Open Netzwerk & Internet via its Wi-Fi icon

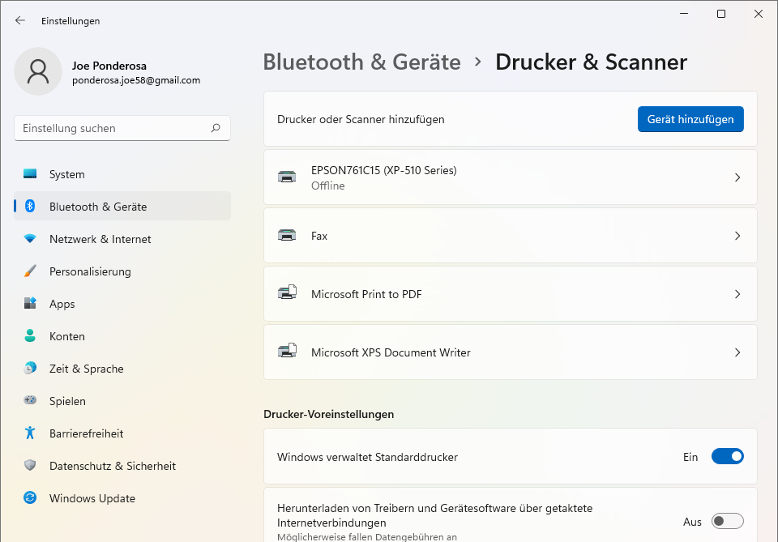point(30,239)
